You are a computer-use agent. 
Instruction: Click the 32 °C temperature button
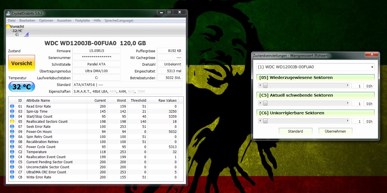(22, 87)
